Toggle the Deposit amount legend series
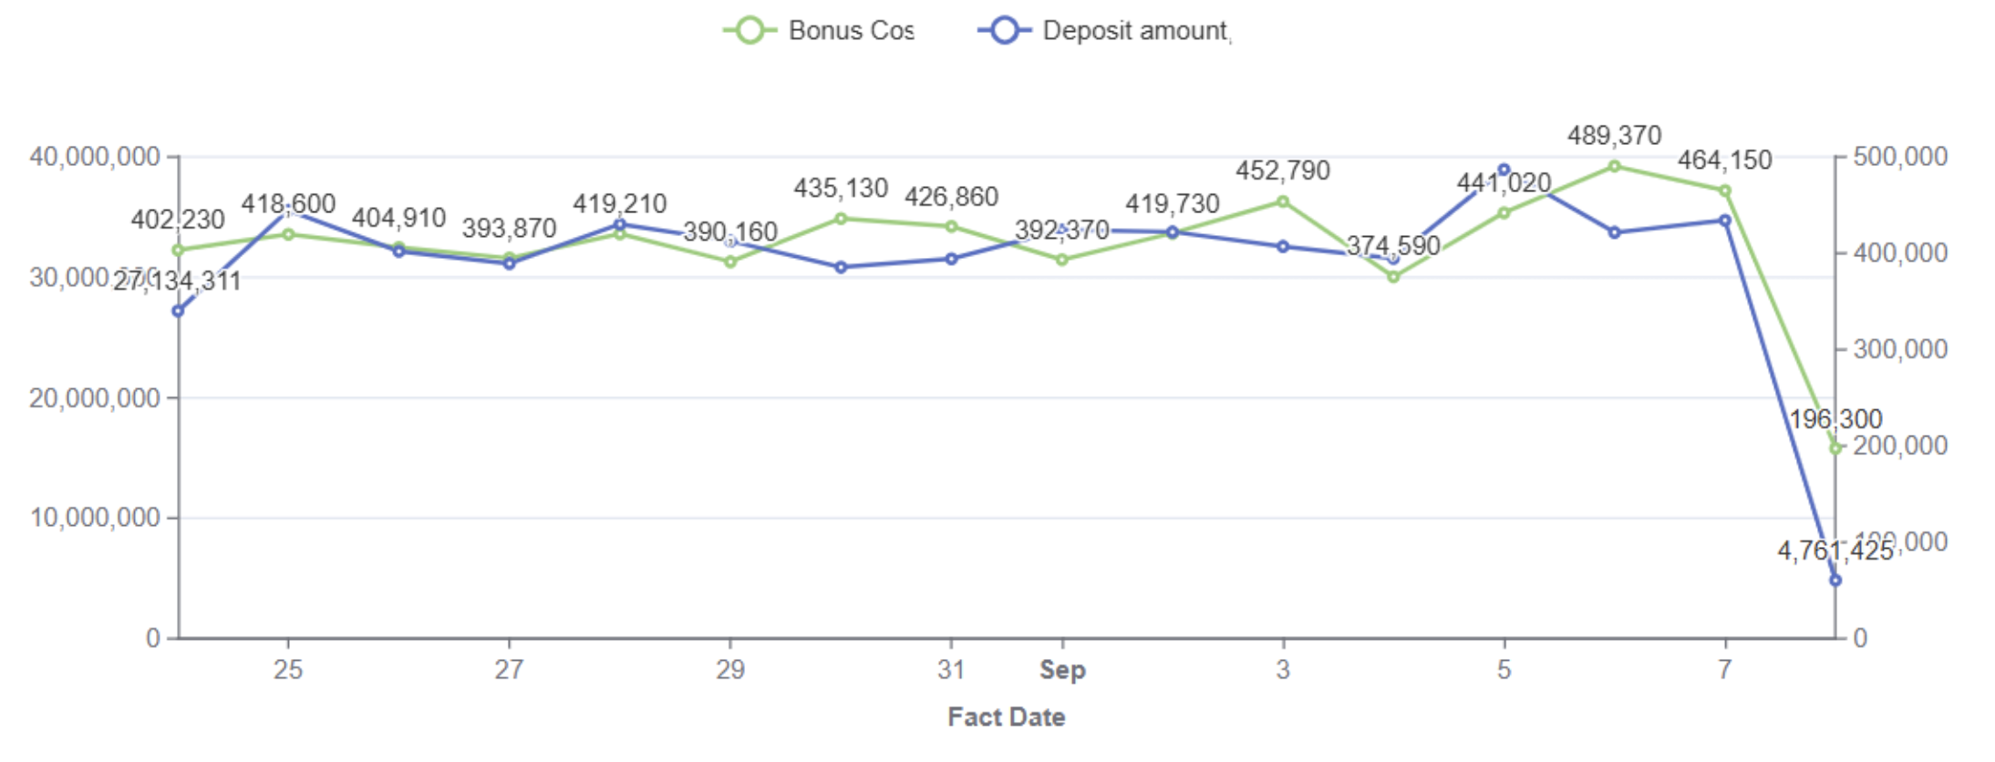 click(x=1104, y=31)
